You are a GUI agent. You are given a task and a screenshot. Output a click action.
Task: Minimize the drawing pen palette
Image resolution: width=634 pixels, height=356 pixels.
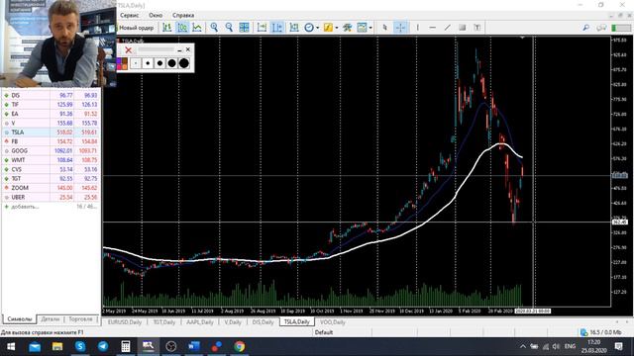click(x=179, y=50)
